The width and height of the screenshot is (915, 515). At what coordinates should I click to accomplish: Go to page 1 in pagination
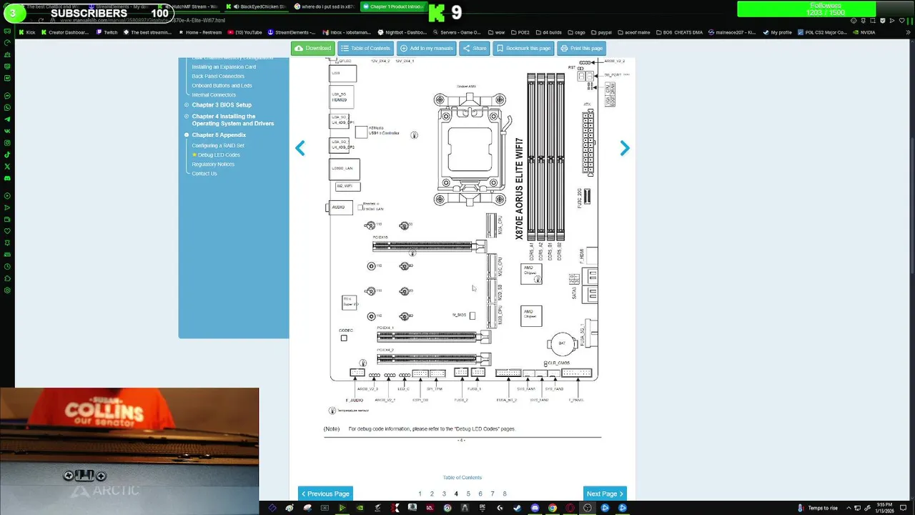pyautogui.click(x=420, y=494)
